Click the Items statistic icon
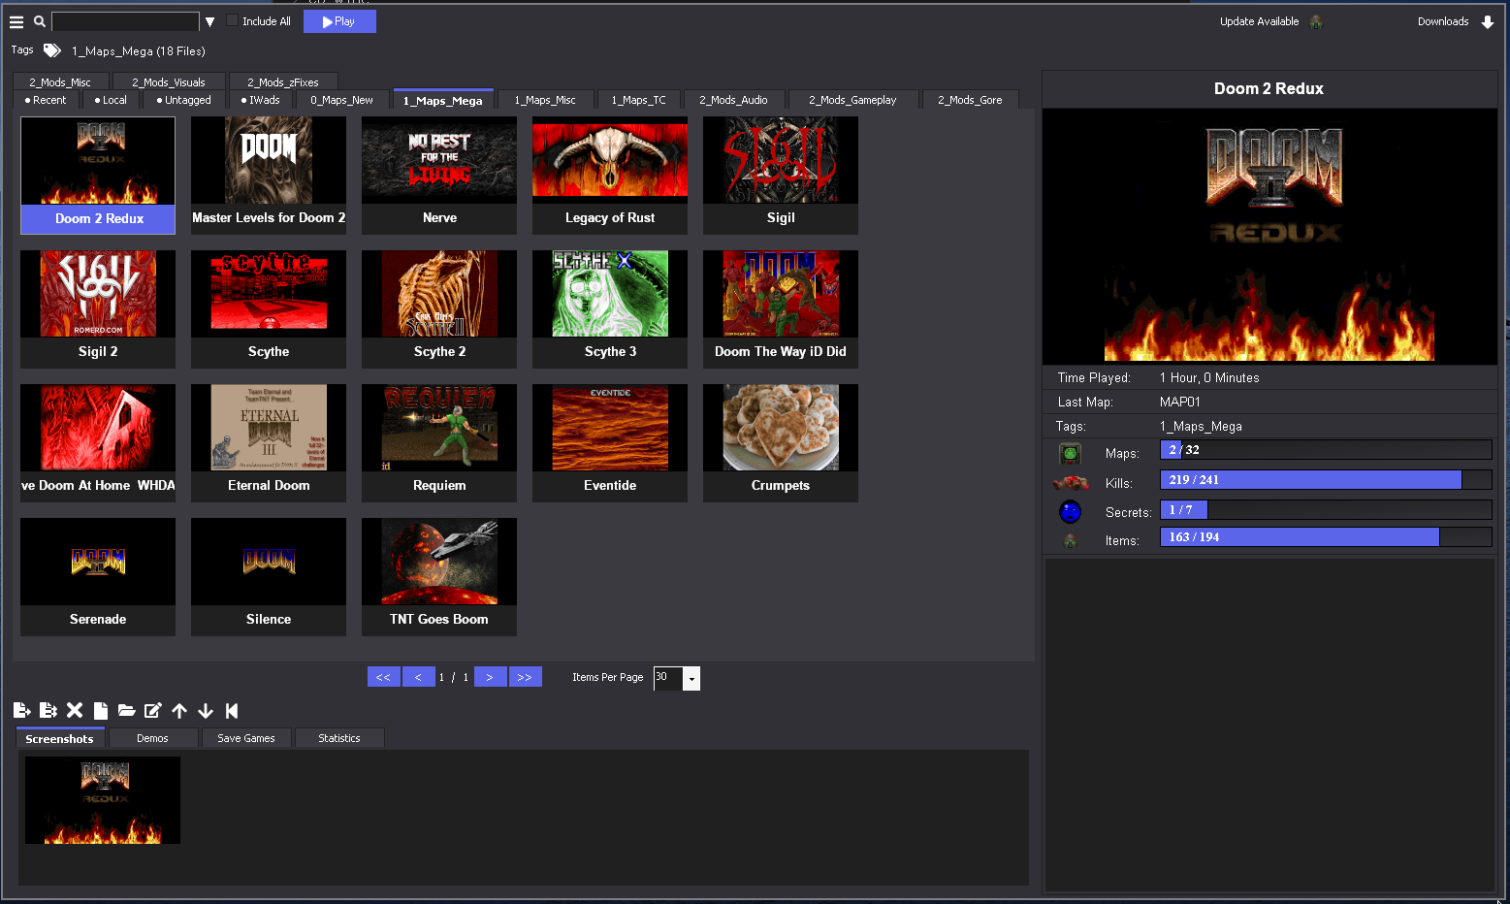Image resolution: width=1510 pixels, height=904 pixels. click(1070, 540)
